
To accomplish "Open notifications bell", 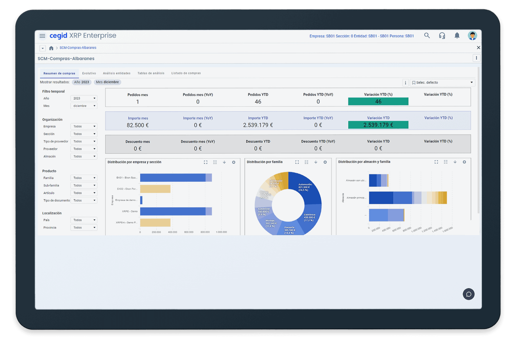I will [457, 35].
